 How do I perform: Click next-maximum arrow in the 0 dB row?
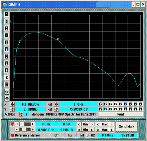click(111, 124)
